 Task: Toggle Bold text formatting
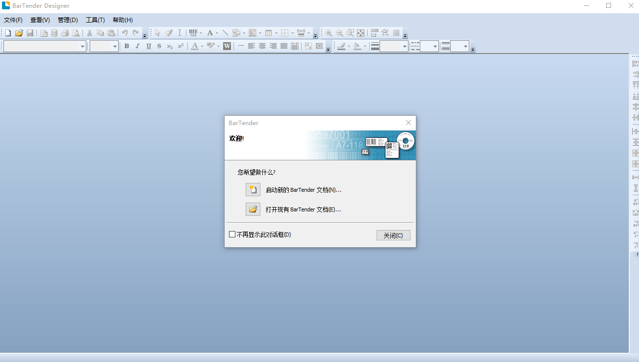[x=127, y=46]
